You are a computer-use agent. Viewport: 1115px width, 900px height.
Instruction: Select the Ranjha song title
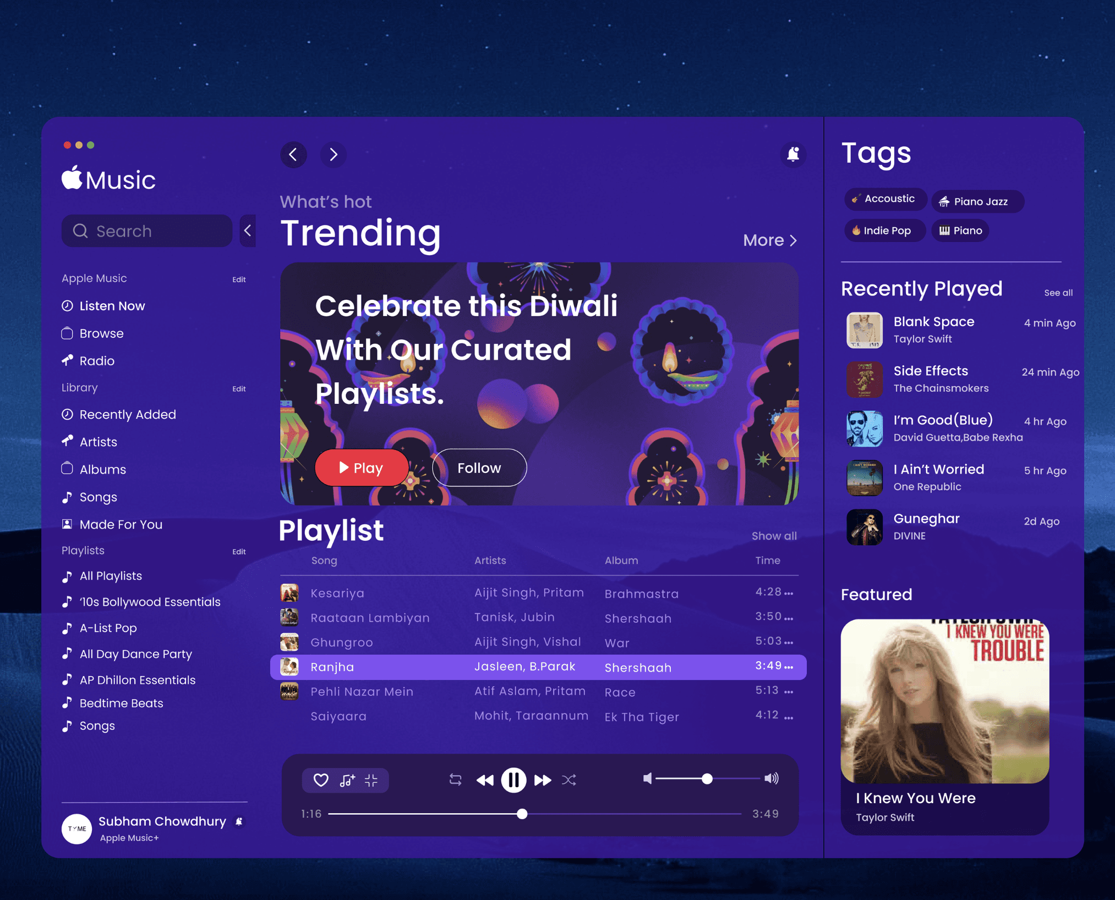click(332, 667)
